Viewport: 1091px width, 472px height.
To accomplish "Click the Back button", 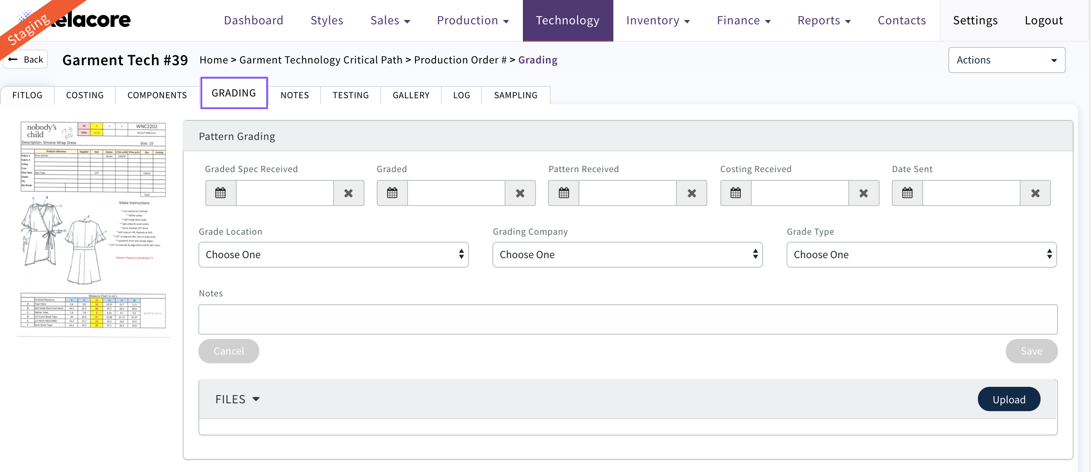I will pyautogui.click(x=26, y=60).
